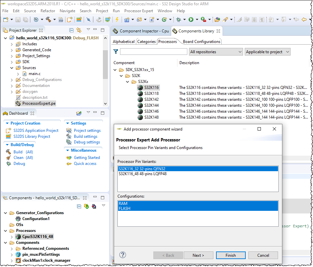Switch to the Board Configurations tab
This screenshot has height=267, width=313.
point(202,42)
